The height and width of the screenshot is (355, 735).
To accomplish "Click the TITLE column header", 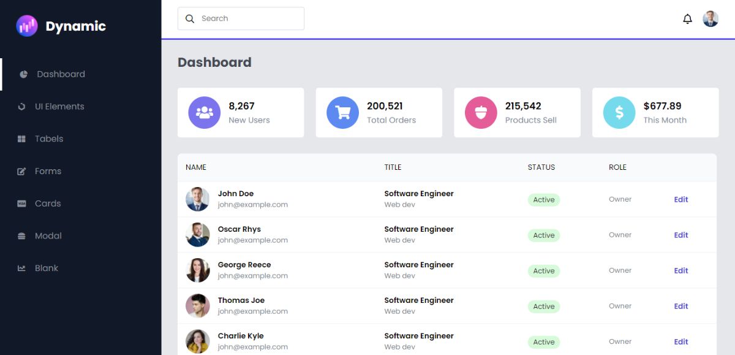I will coord(393,167).
